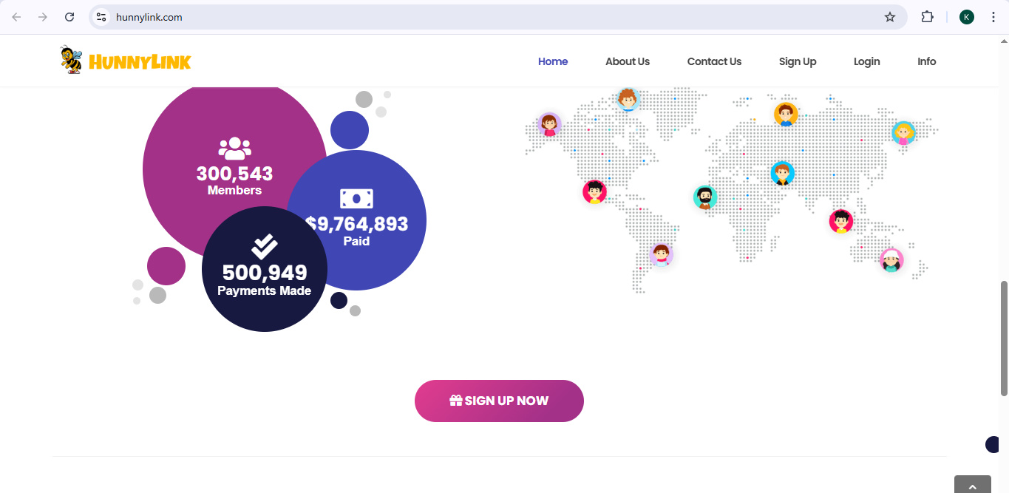Bookmark this page with the star icon
Screen dimensions: 1009x493
pos(890,17)
